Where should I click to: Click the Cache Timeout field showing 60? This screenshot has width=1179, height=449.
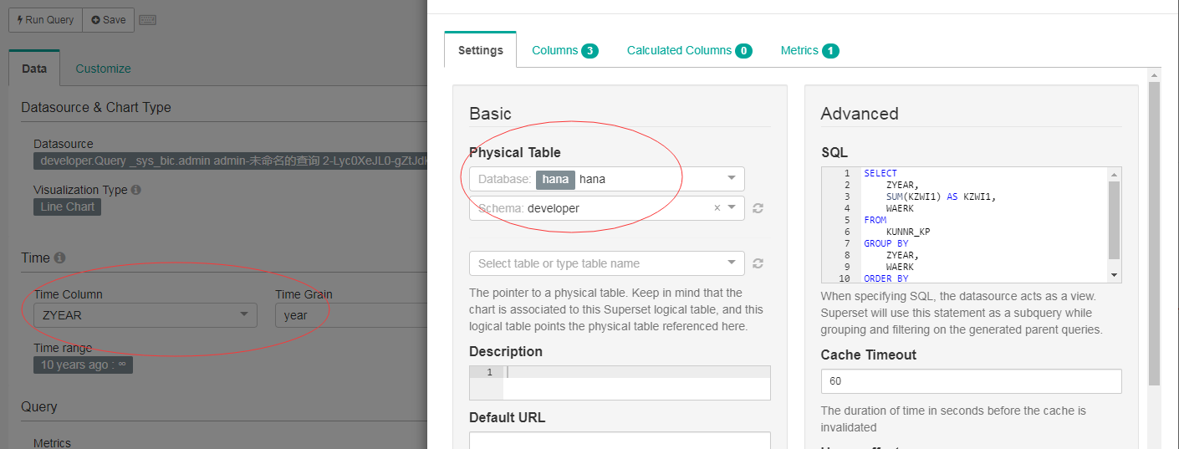[x=971, y=381]
